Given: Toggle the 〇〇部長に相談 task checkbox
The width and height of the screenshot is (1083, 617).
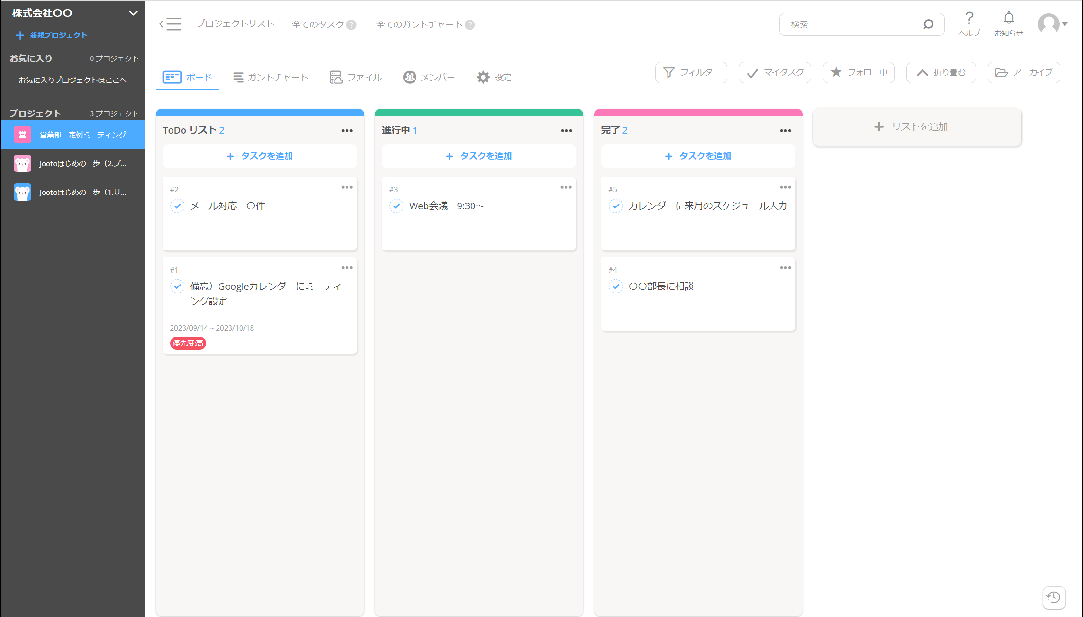Looking at the screenshot, I should [x=615, y=286].
